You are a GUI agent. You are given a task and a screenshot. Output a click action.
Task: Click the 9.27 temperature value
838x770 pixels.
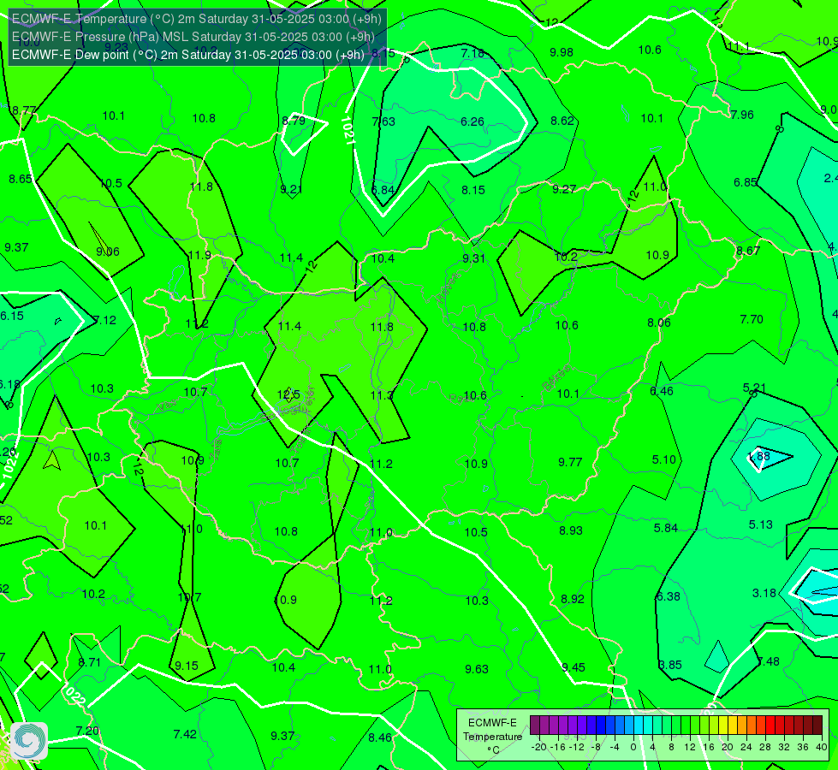pyautogui.click(x=564, y=189)
